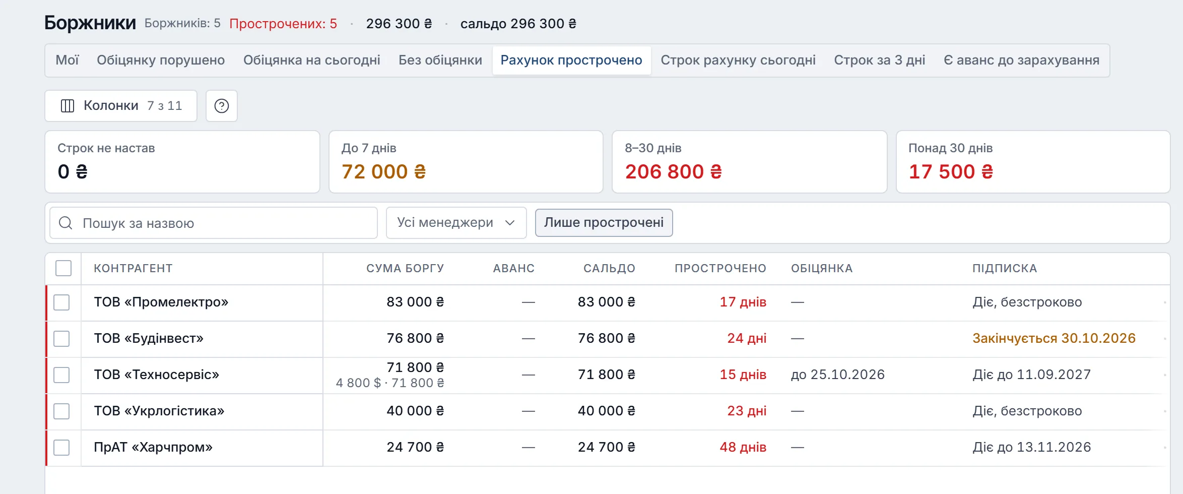Open the ТОВ «Промелектро» counterparty
This screenshot has width=1183, height=494.
[x=161, y=302]
